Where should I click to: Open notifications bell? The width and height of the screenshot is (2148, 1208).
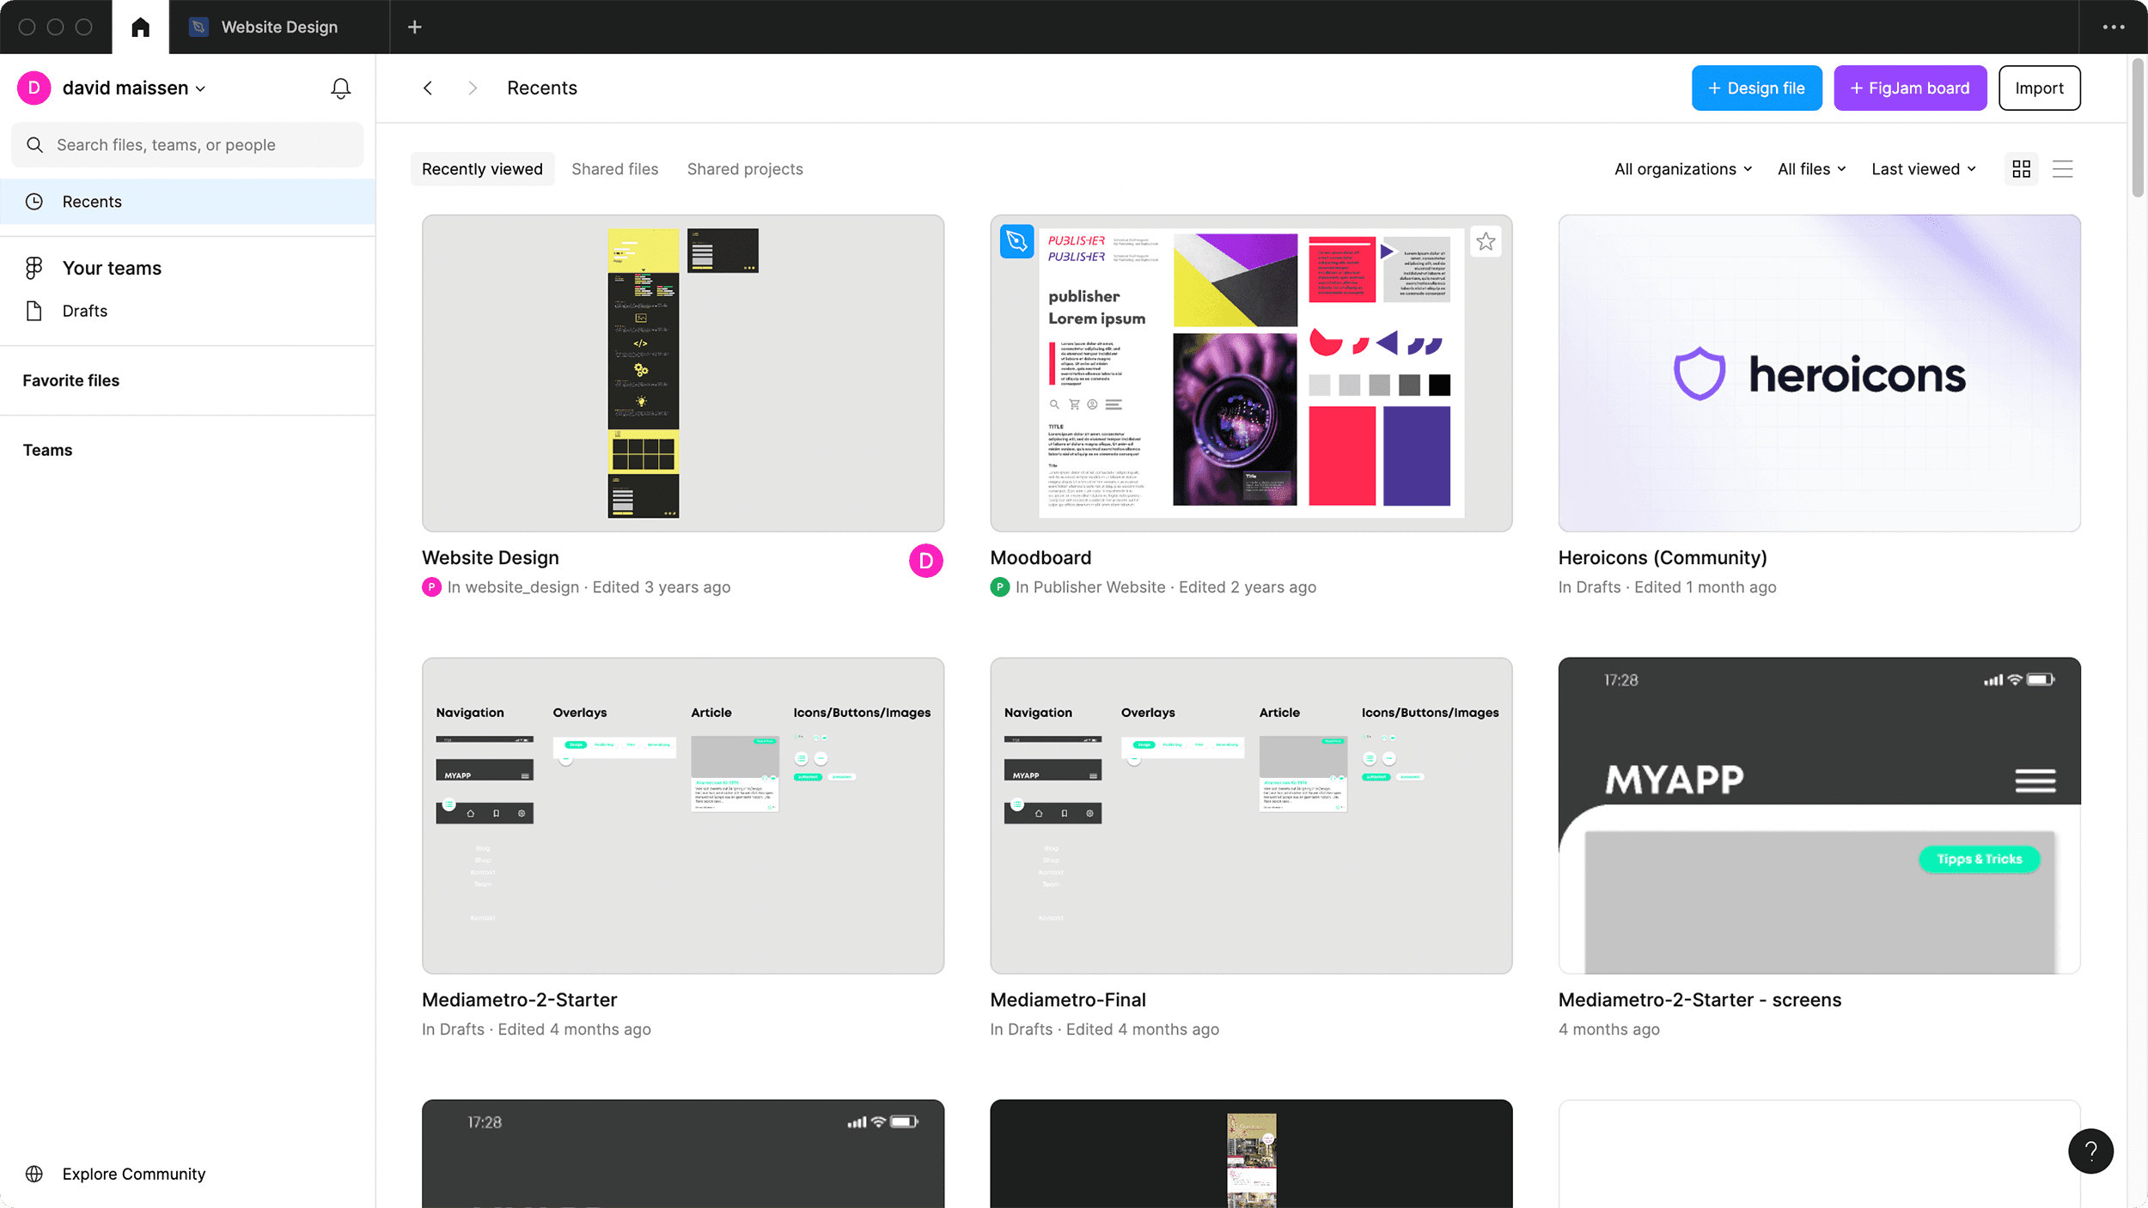click(x=341, y=88)
